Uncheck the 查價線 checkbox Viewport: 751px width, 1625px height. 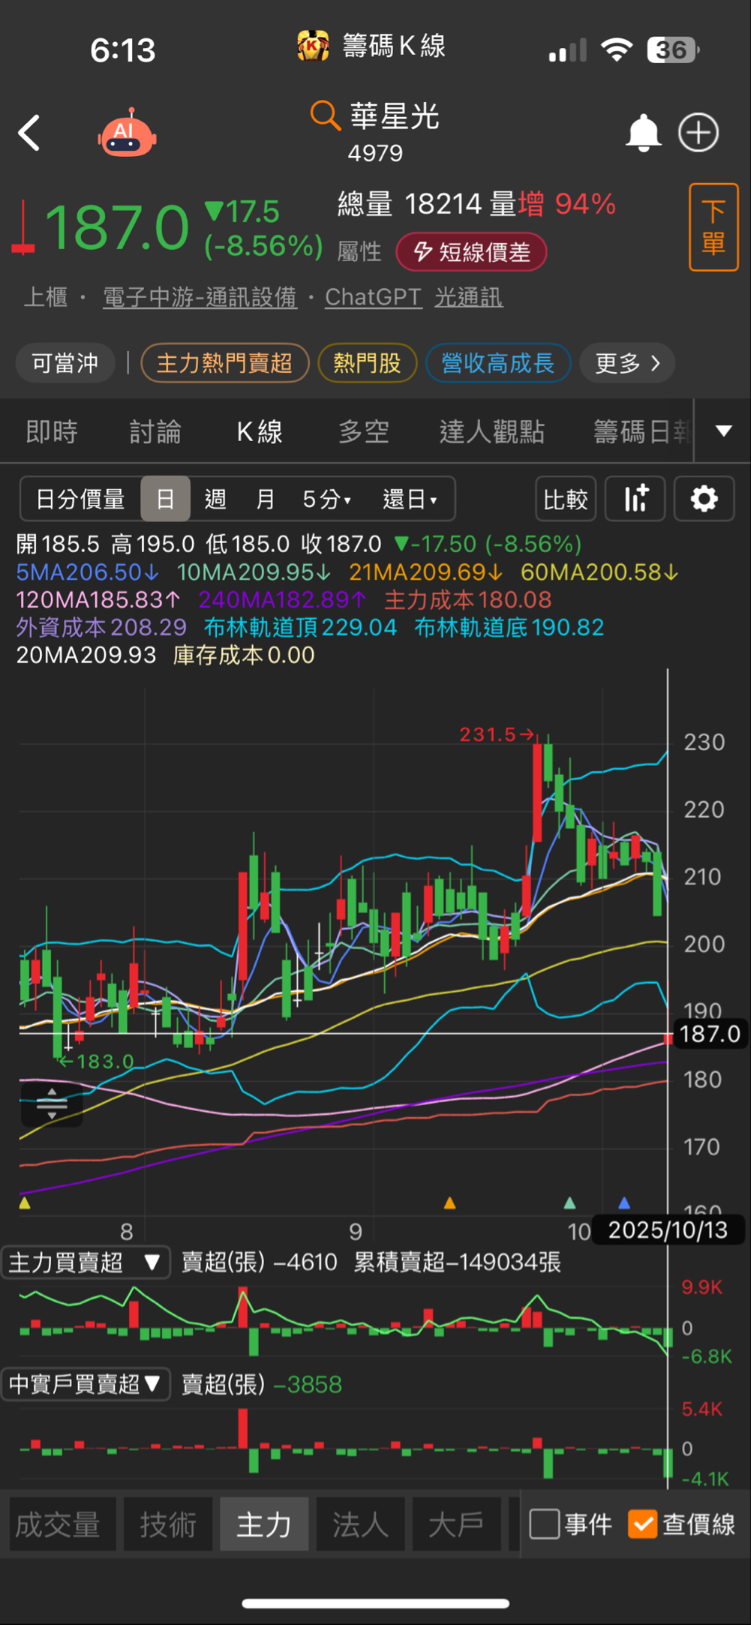coord(643,1524)
